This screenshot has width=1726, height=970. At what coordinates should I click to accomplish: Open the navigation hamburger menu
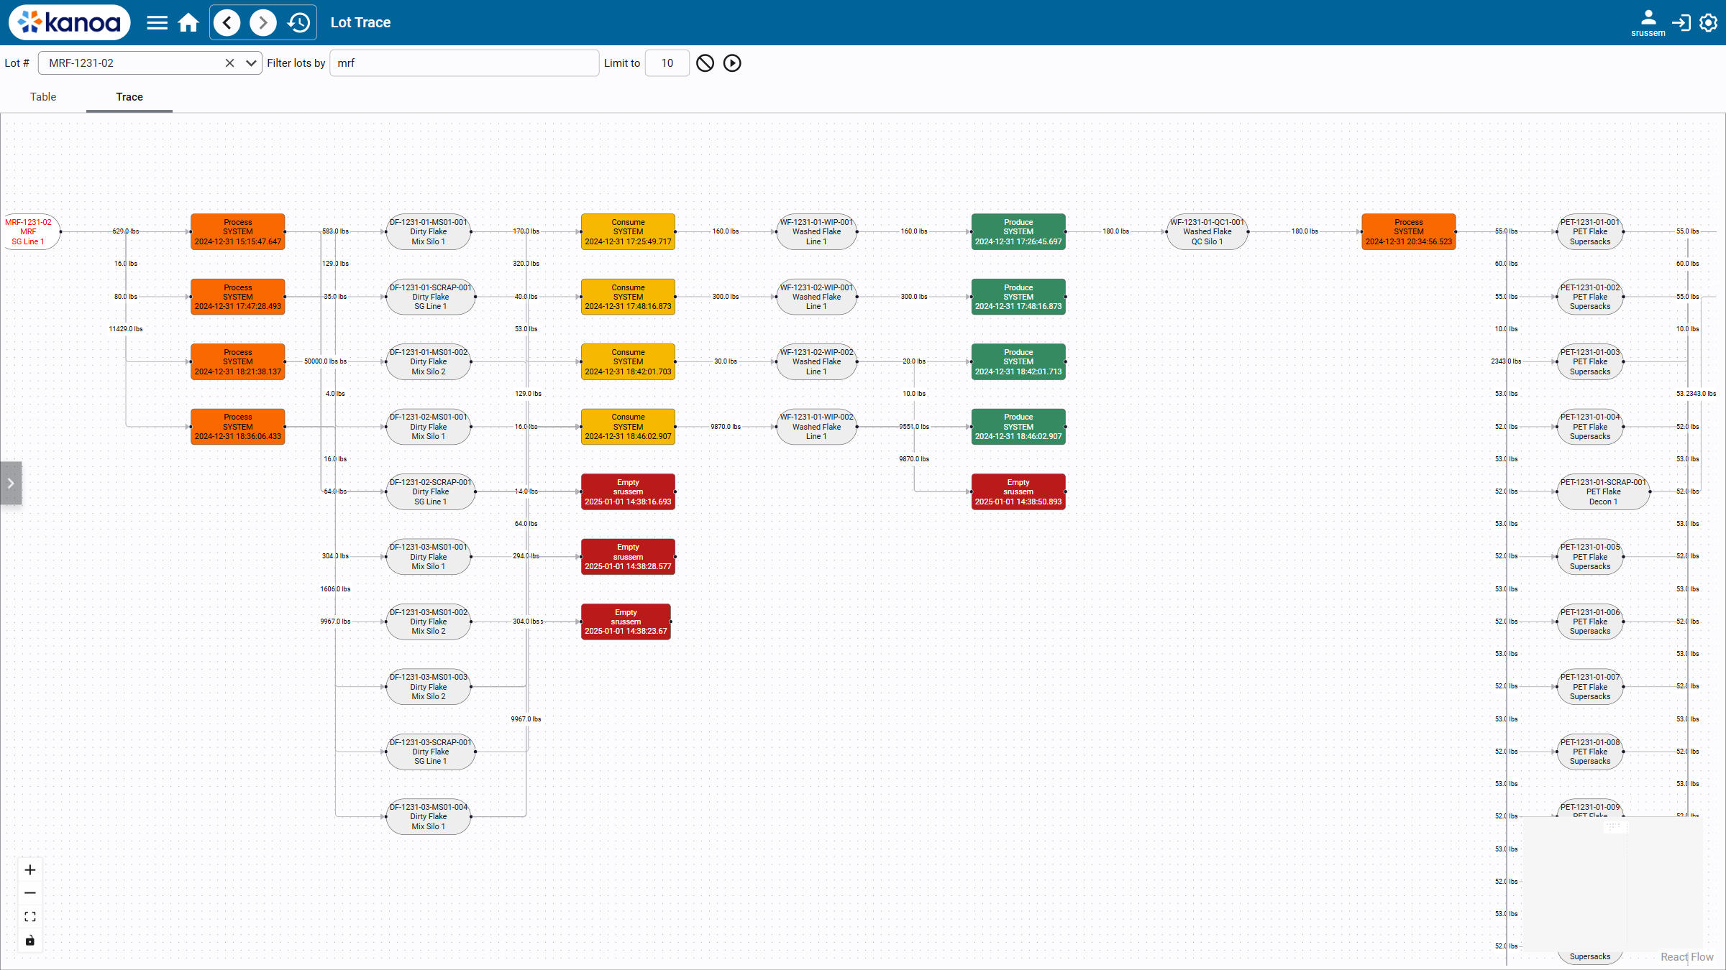157,22
